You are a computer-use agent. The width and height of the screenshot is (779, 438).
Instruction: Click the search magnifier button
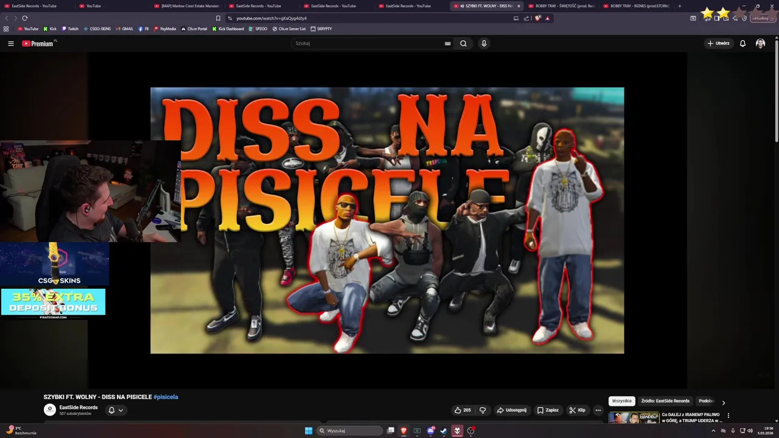point(463,43)
